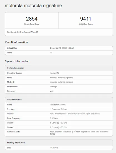116x153 pixels.
Task: Click the 'Identifier' row label
Action: coord(11,114)
